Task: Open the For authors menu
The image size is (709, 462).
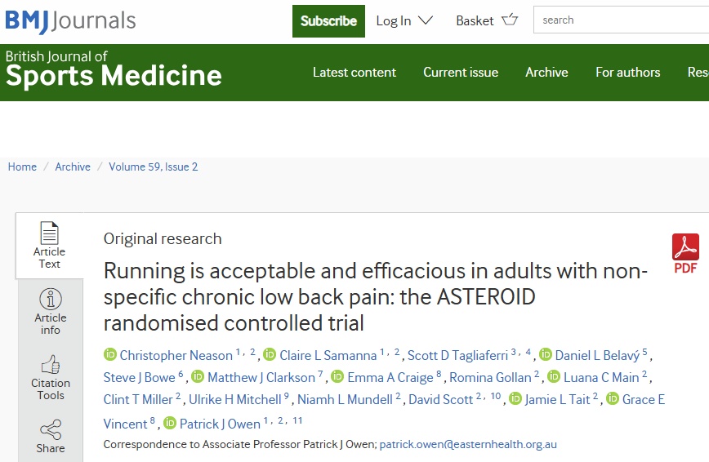Action: tap(627, 72)
